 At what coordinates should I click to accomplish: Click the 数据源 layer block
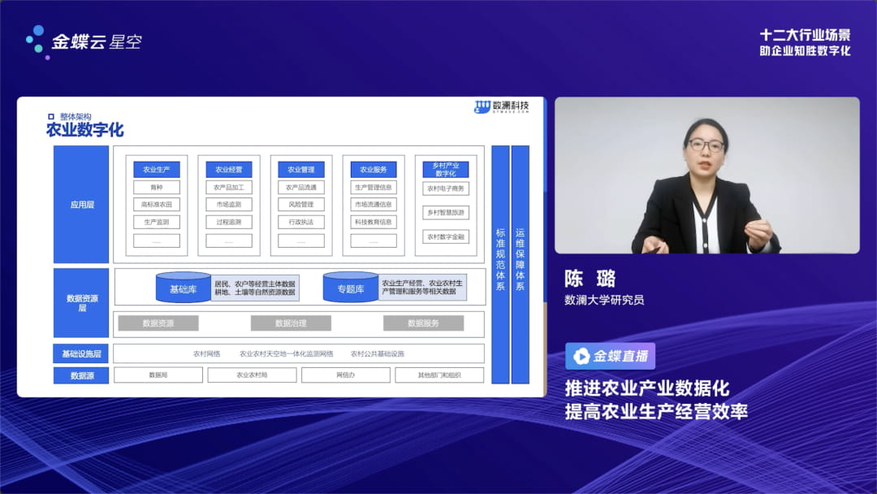click(x=81, y=375)
